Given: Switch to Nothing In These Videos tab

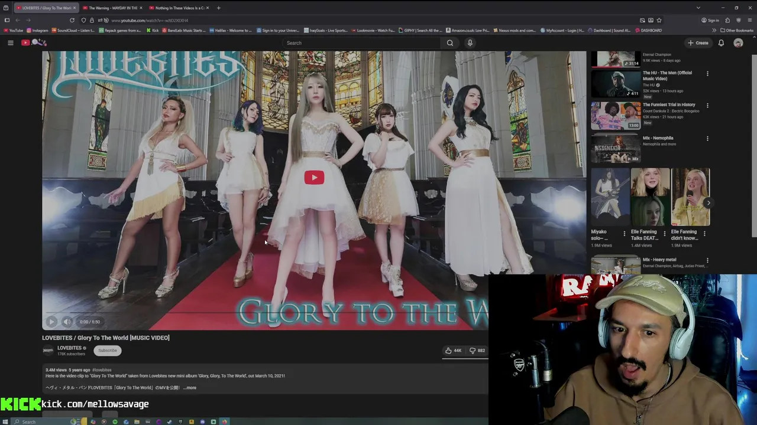Looking at the screenshot, I should tap(179, 8).
